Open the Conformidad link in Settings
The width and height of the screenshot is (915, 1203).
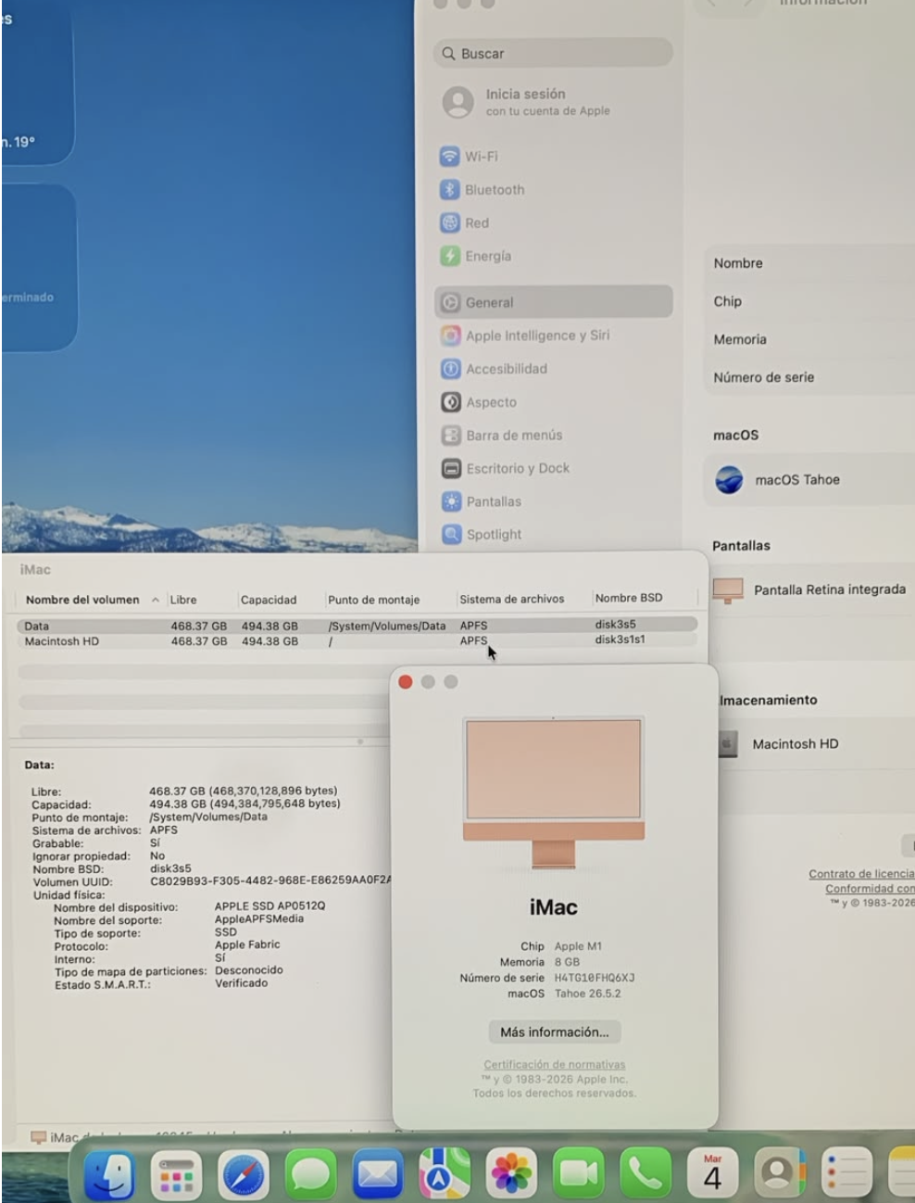click(870, 889)
